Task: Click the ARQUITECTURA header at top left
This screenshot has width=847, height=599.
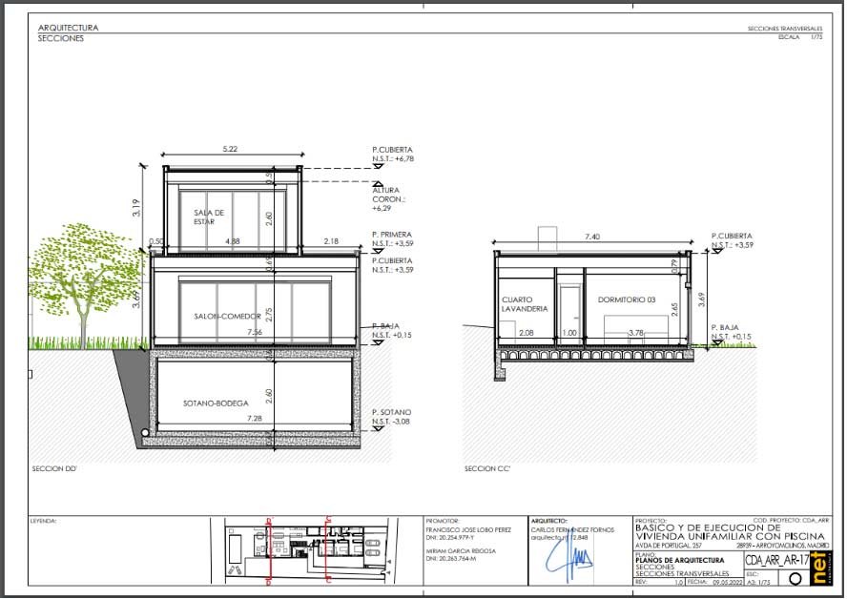Action: click(x=68, y=28)
